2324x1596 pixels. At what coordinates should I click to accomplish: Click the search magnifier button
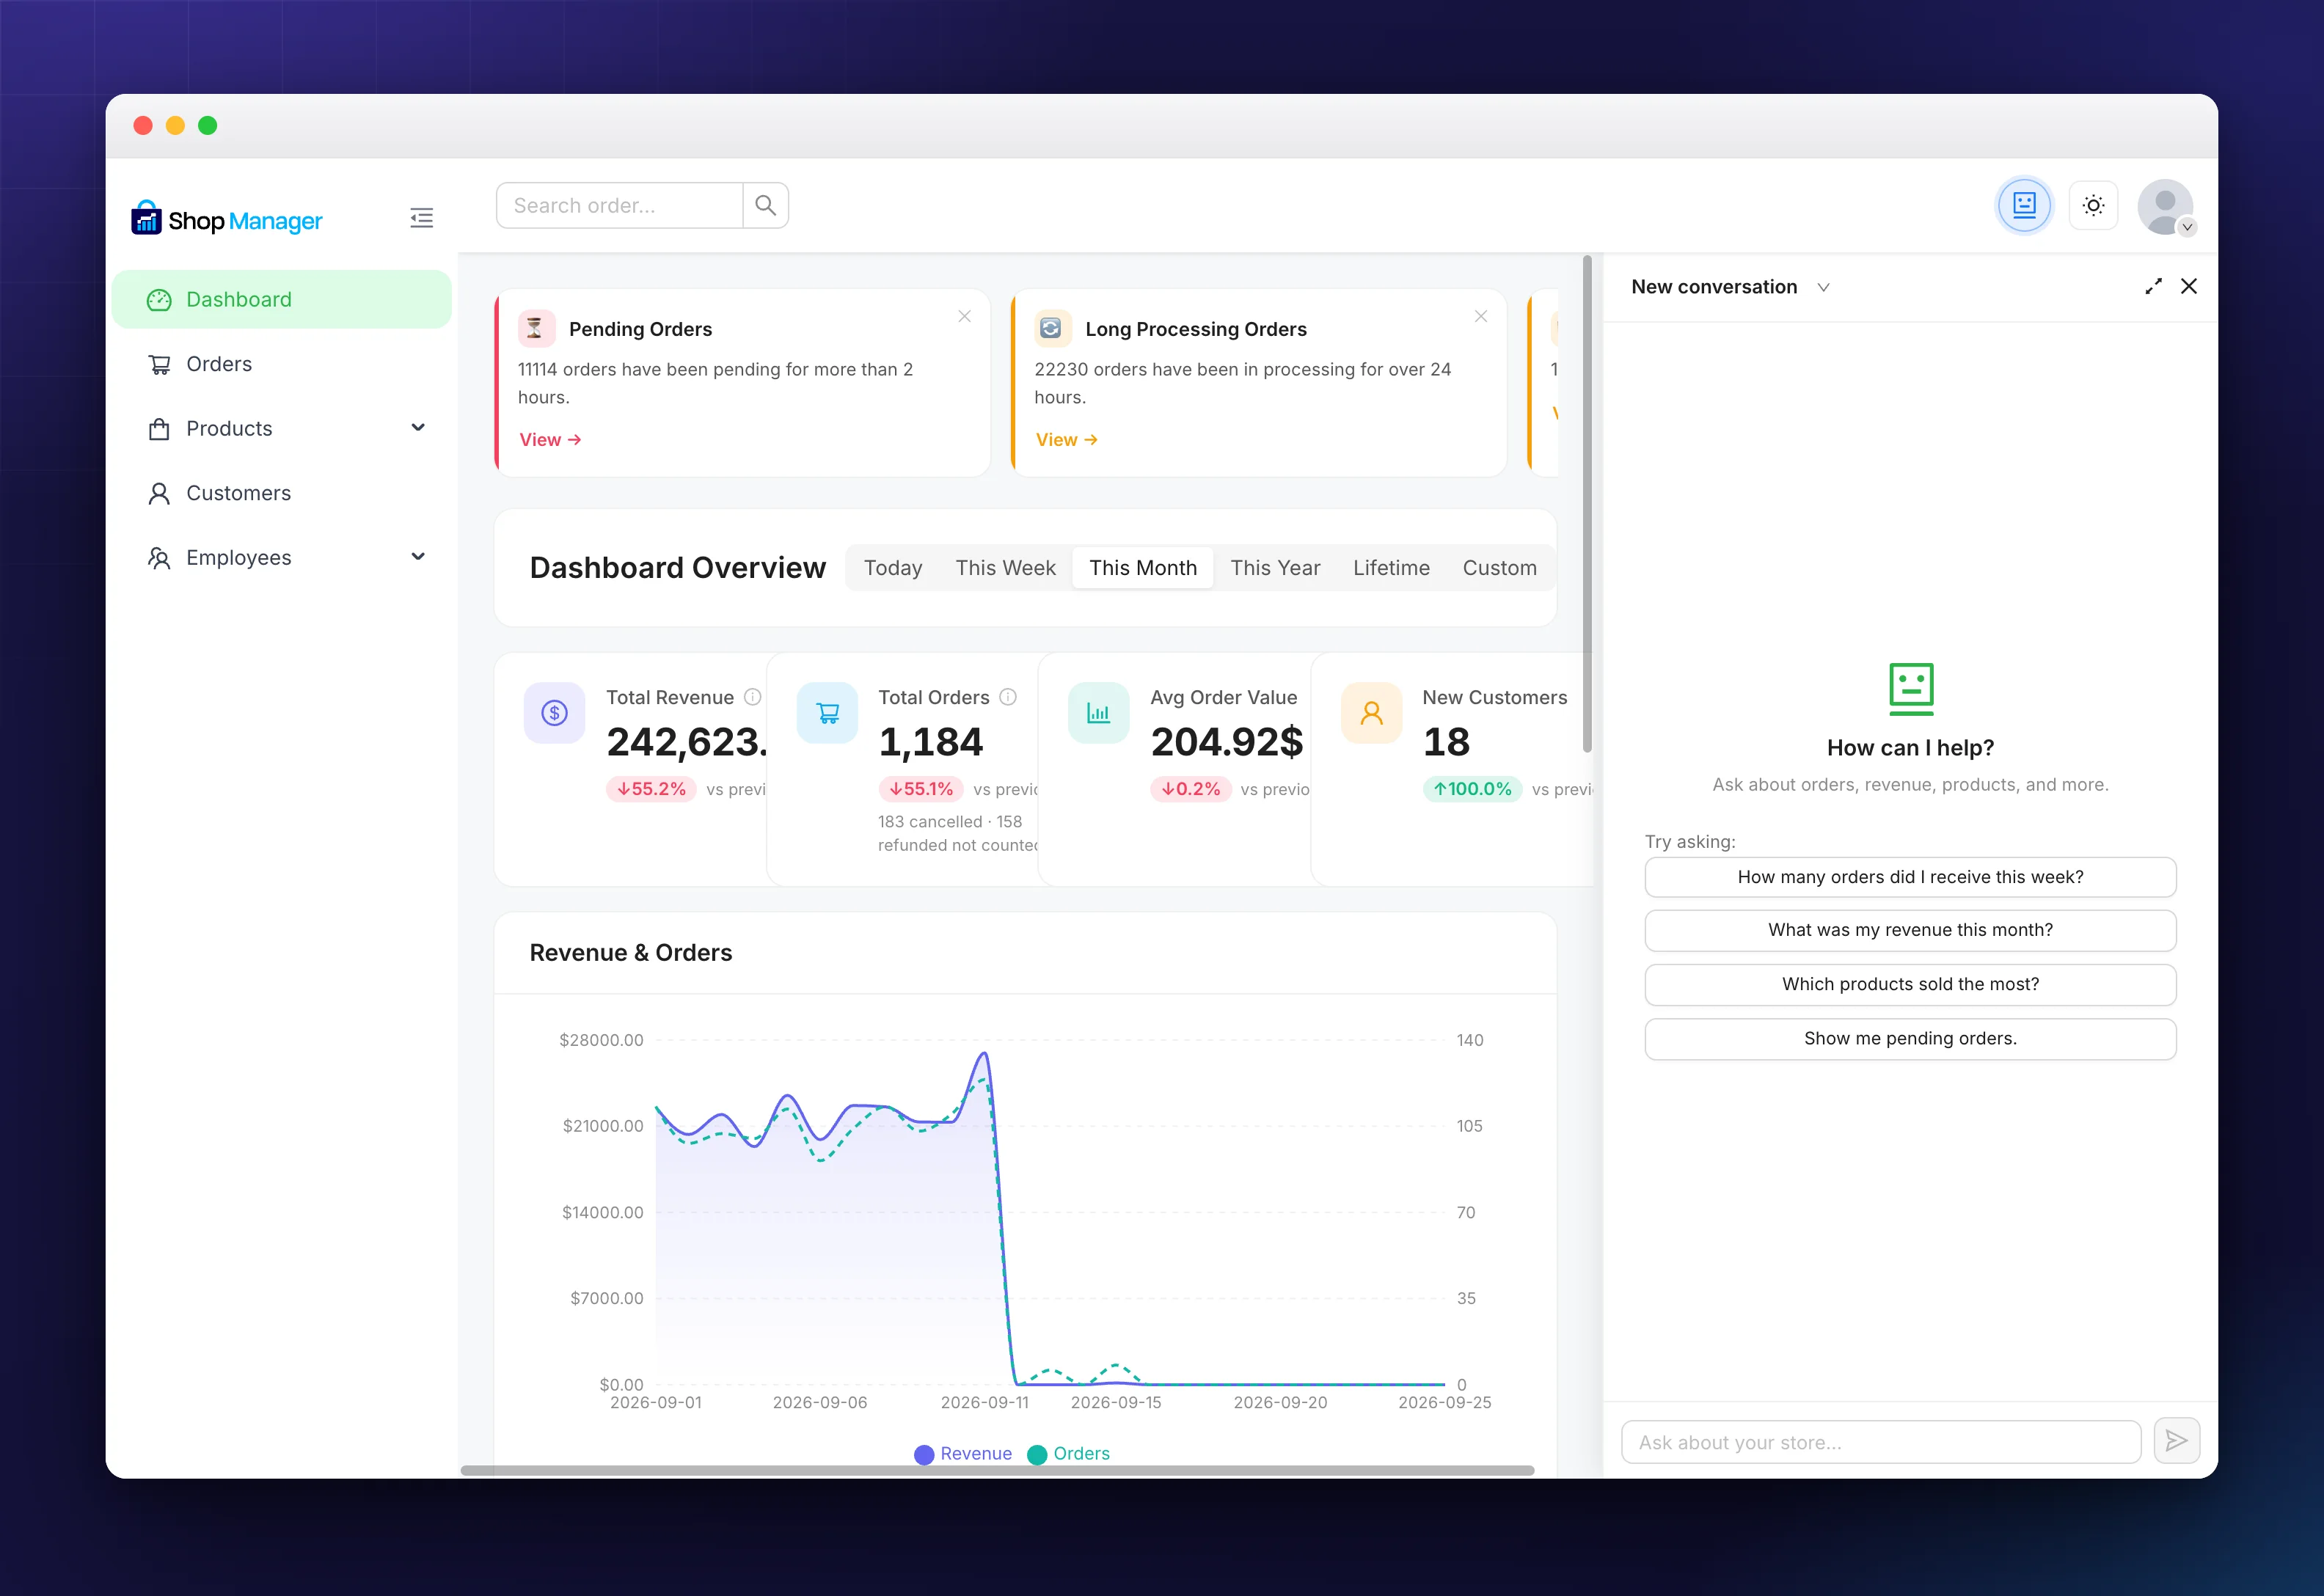[766, 205]
